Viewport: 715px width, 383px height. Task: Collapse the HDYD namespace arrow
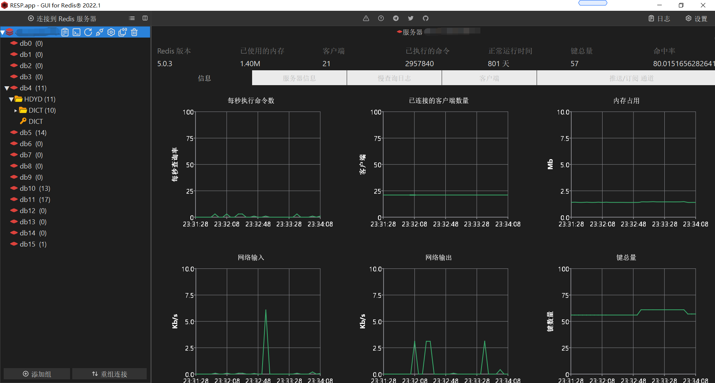click(x=11, y=99)
